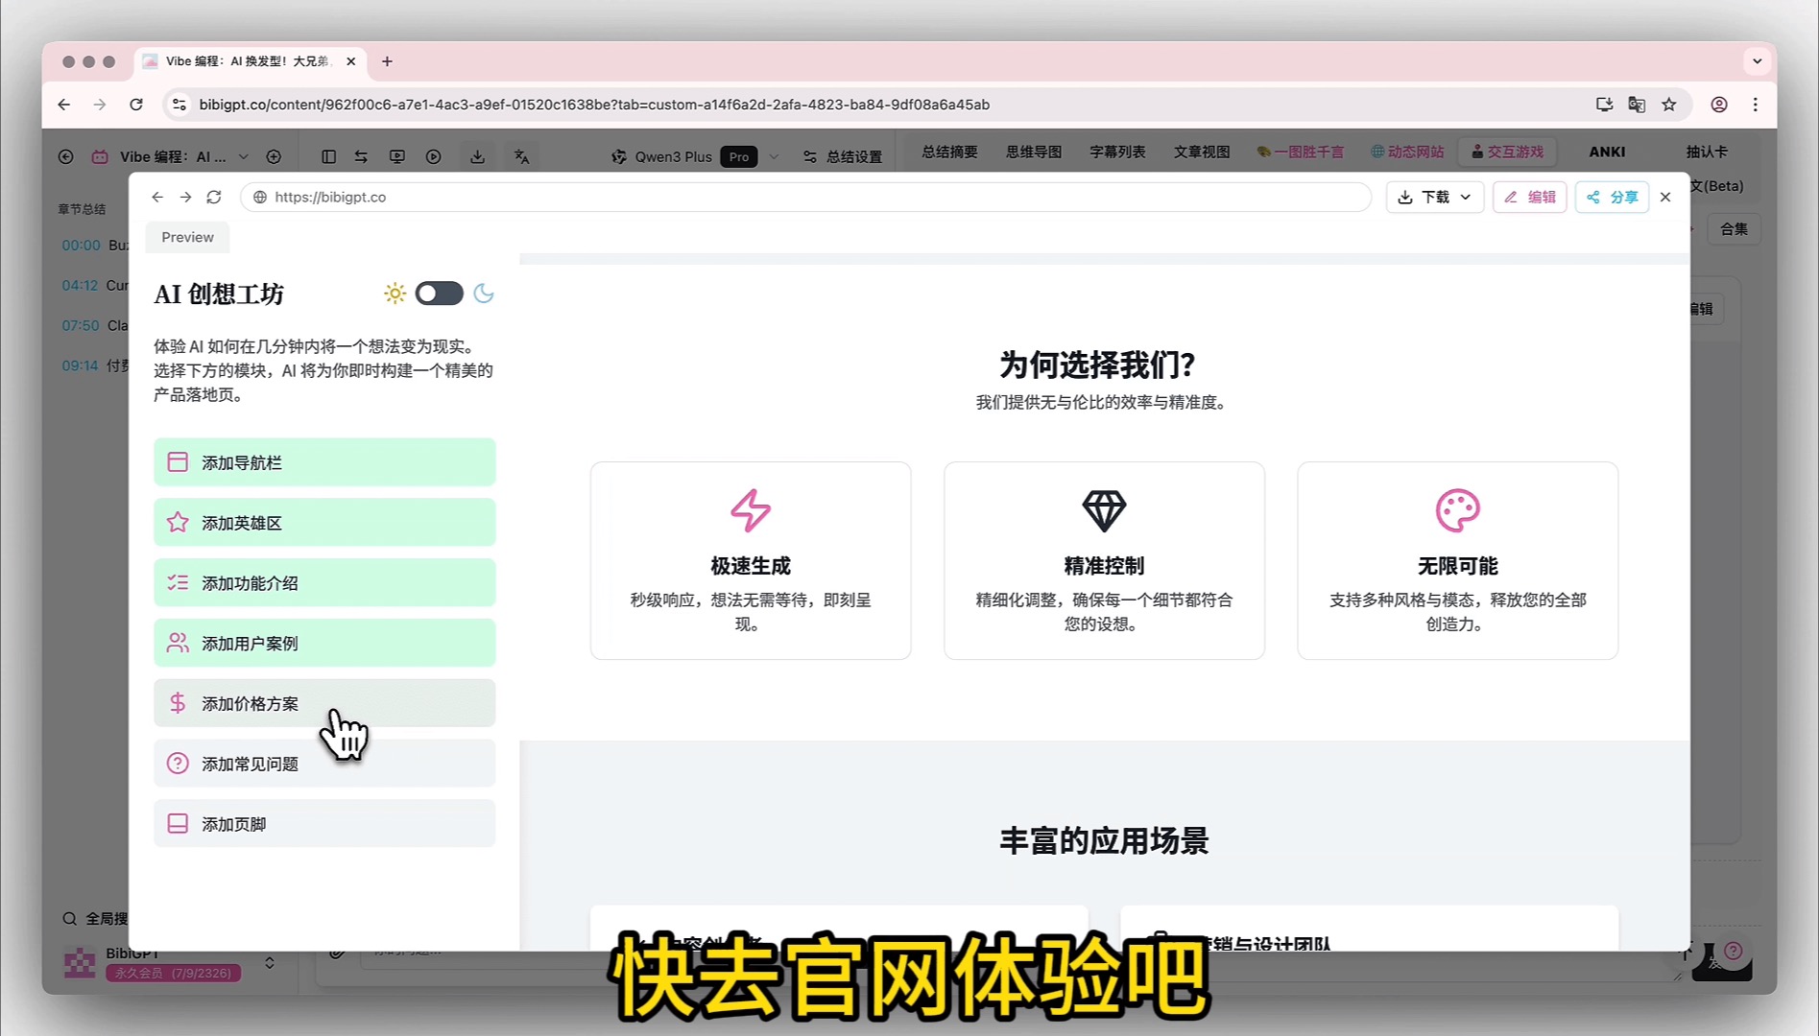The image size is (1819, 1036).
Task: Click the 编辑 button
Action: click(1529, 197)
